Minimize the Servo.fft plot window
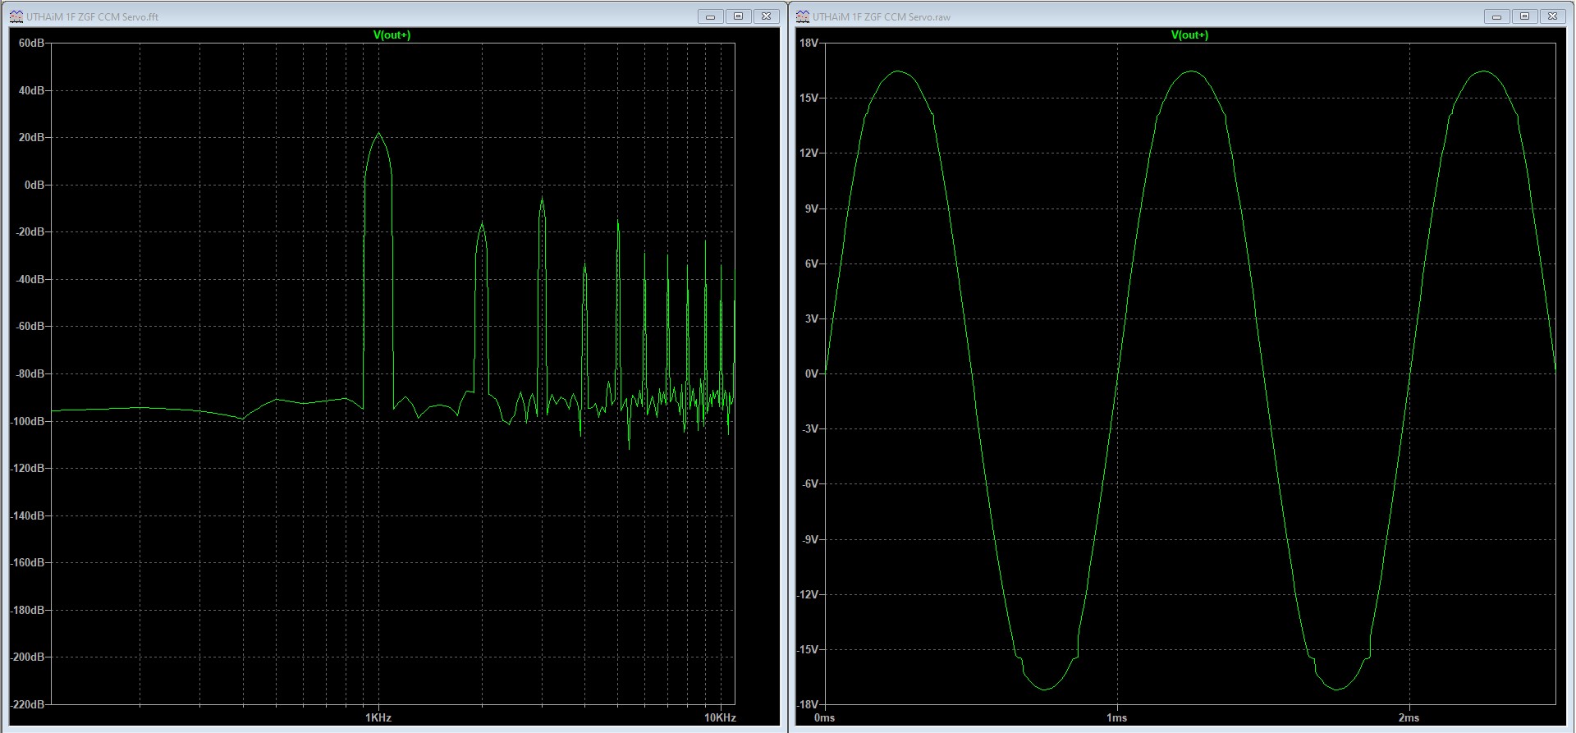1576x733 pixels. [x=710, y=16]
